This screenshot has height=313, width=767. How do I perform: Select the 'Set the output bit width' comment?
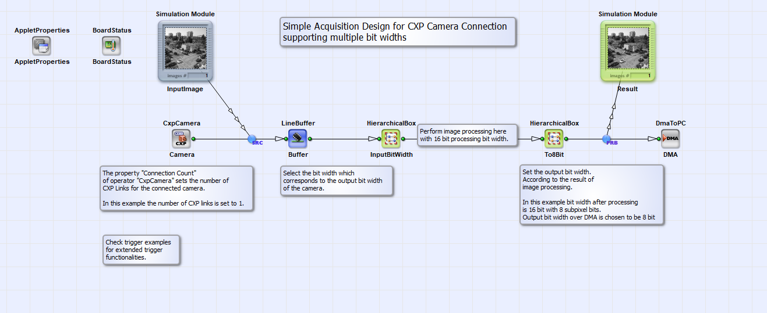(x=591, y=195)
